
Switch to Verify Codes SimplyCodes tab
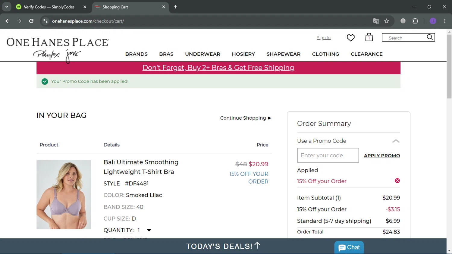[51, 7]
